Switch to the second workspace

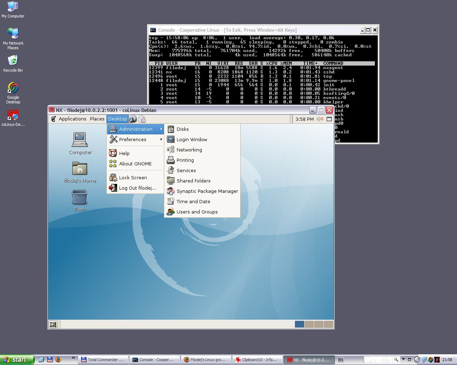tap(309, 324)
